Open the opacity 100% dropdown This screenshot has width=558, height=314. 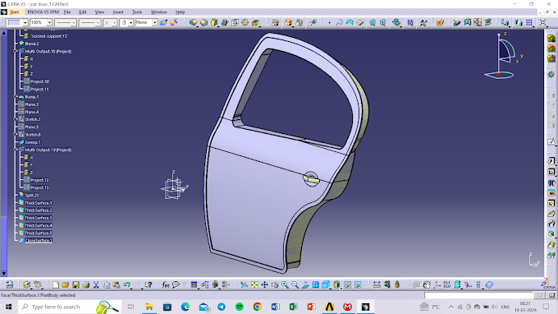click(x=49, y=23)
